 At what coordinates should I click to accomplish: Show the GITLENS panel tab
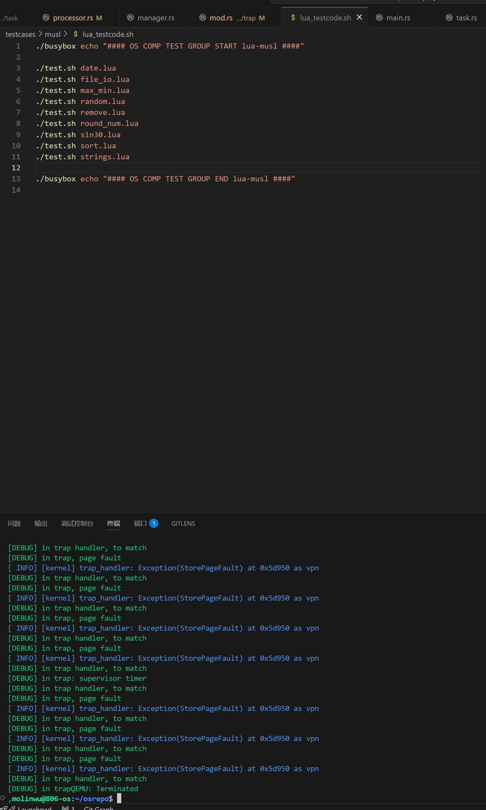pyautogui.click(x=183, y=523)
